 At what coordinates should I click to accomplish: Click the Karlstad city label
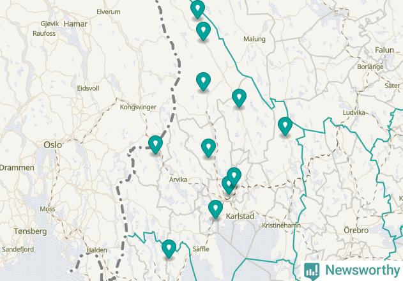tap(240, 216)
